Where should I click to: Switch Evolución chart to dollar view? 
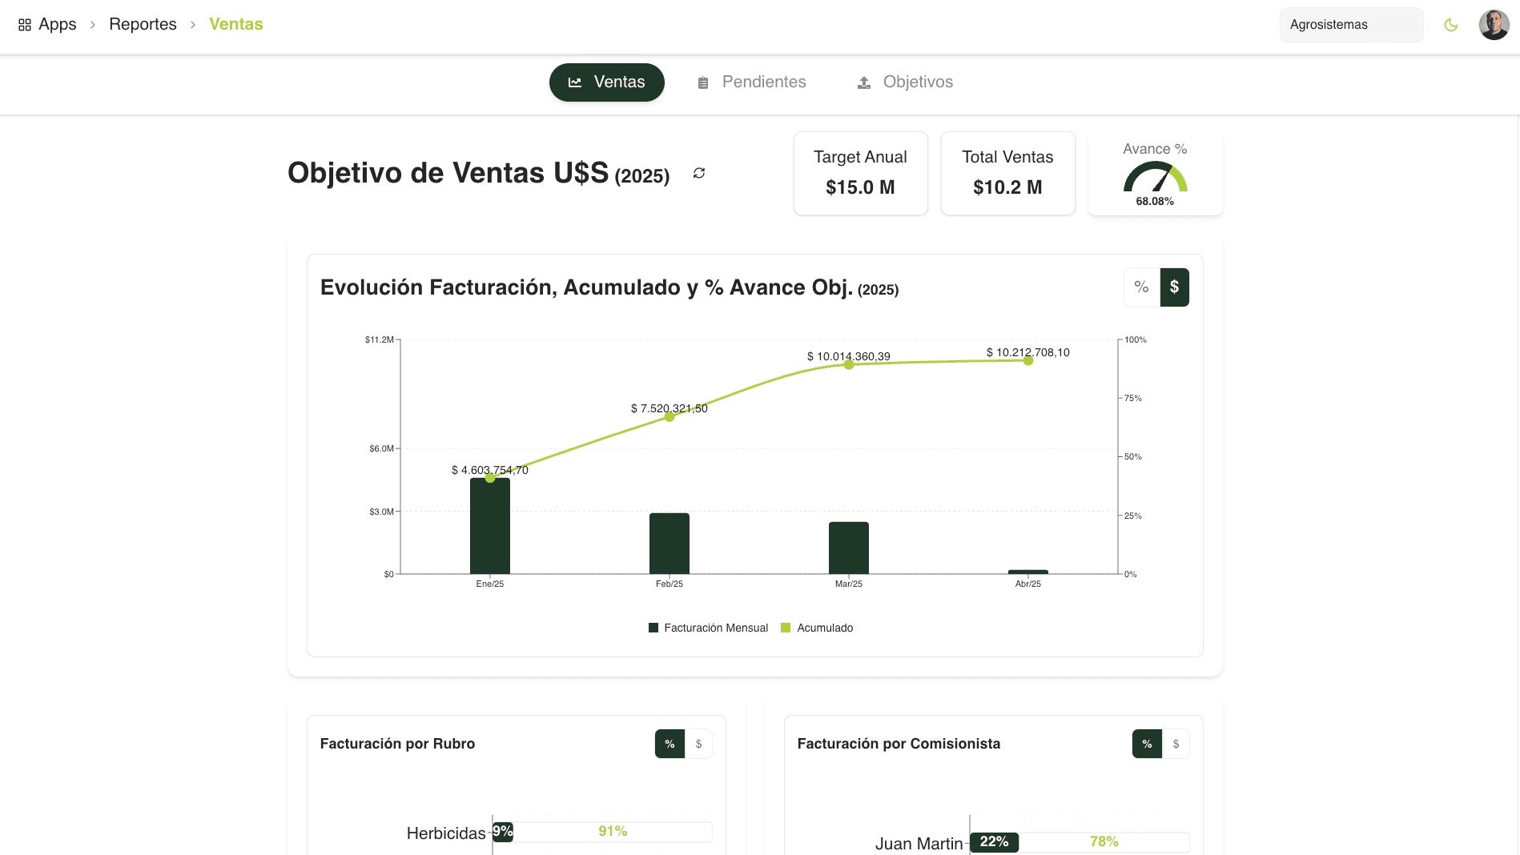[x=1175, y=287]
